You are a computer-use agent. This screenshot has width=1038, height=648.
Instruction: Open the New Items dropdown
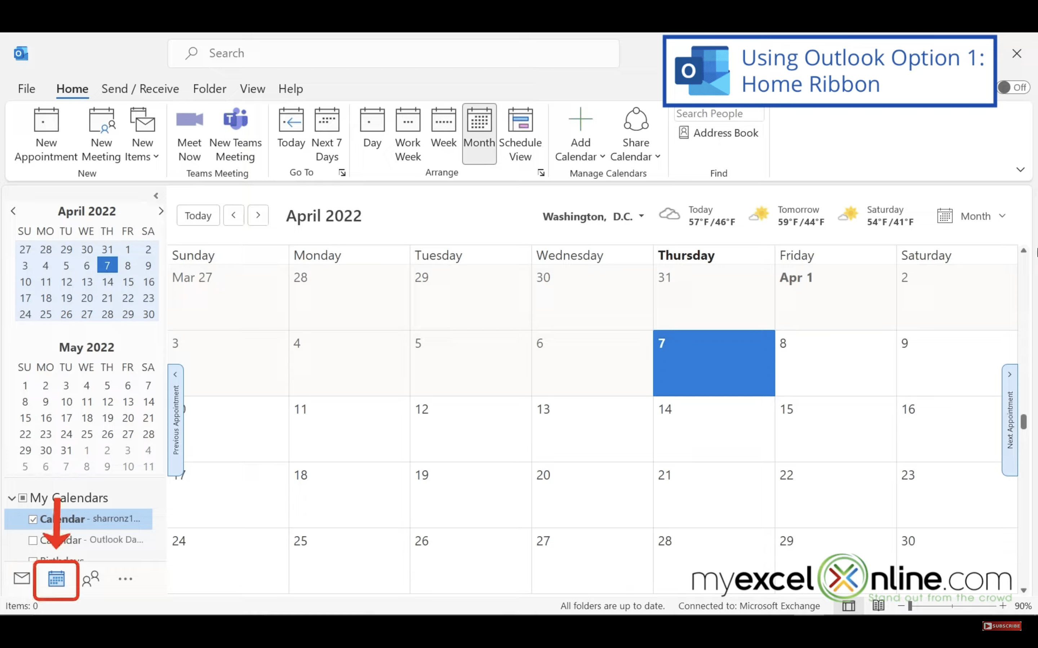pos(142,134)
